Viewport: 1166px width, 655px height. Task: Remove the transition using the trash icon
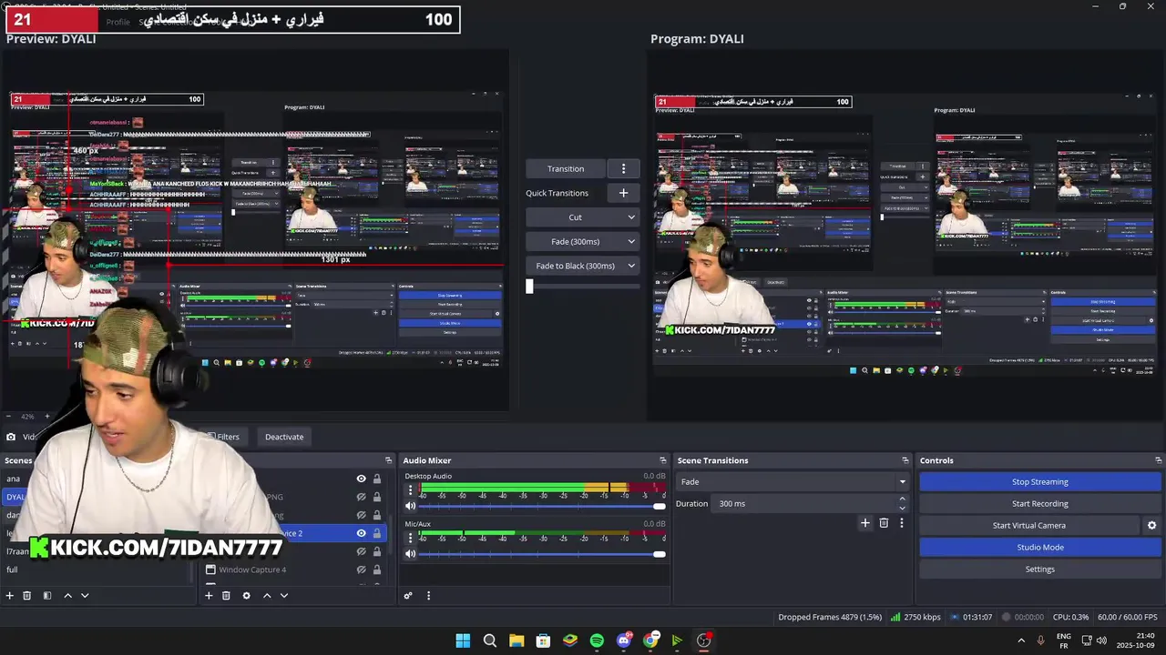pos(884,523)
